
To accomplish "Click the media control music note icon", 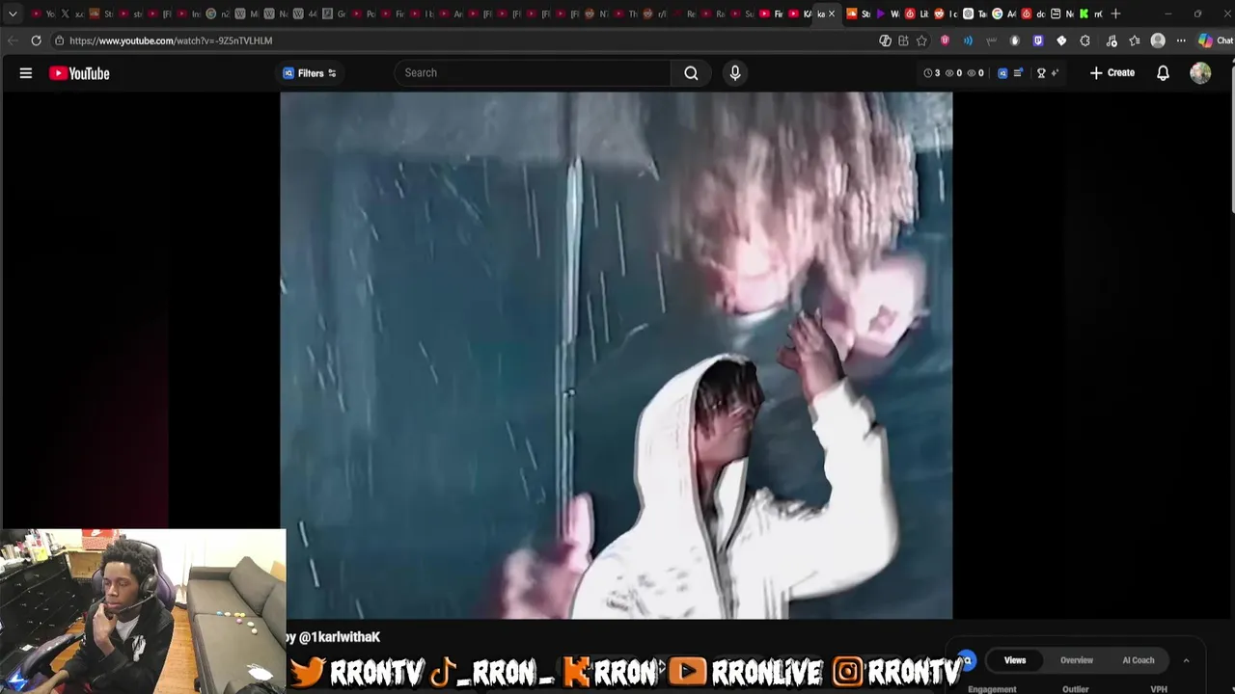I will [1111, 40].
